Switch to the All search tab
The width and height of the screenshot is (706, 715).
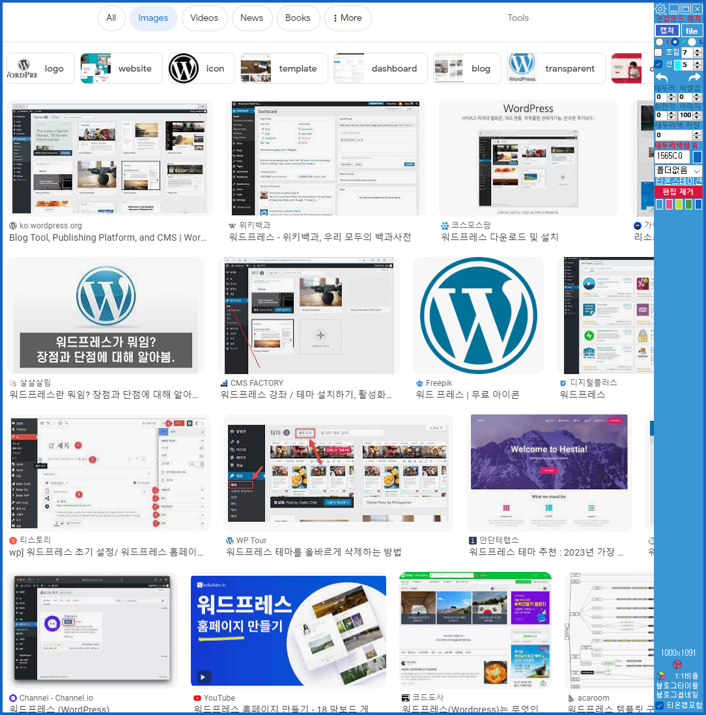tap(111, 18)
